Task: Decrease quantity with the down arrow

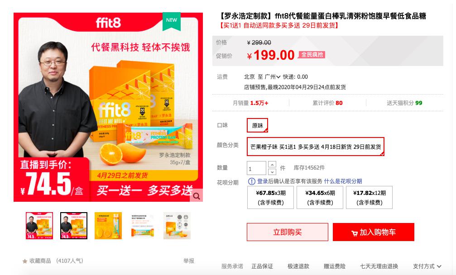Action: pyautogui.click(x=272, y=171)
